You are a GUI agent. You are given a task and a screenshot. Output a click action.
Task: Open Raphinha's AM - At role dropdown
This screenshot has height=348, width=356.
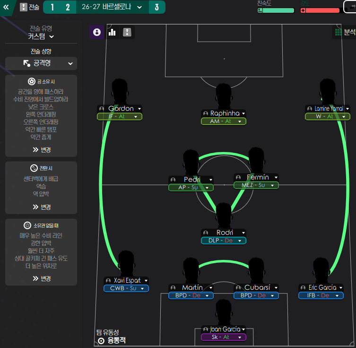click(x=224, y=121)
